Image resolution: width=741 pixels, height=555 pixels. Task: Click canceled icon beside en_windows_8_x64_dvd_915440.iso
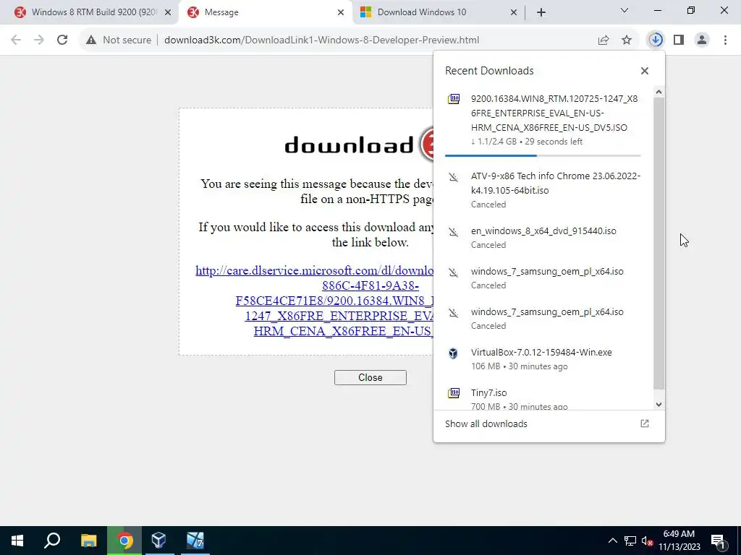click(x=454, y=232)
